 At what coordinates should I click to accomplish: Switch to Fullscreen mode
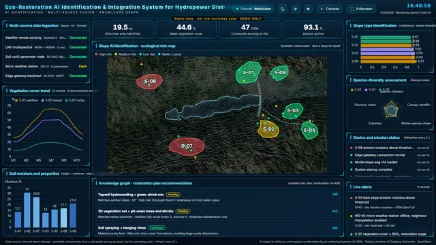click(x=361, y=9)
